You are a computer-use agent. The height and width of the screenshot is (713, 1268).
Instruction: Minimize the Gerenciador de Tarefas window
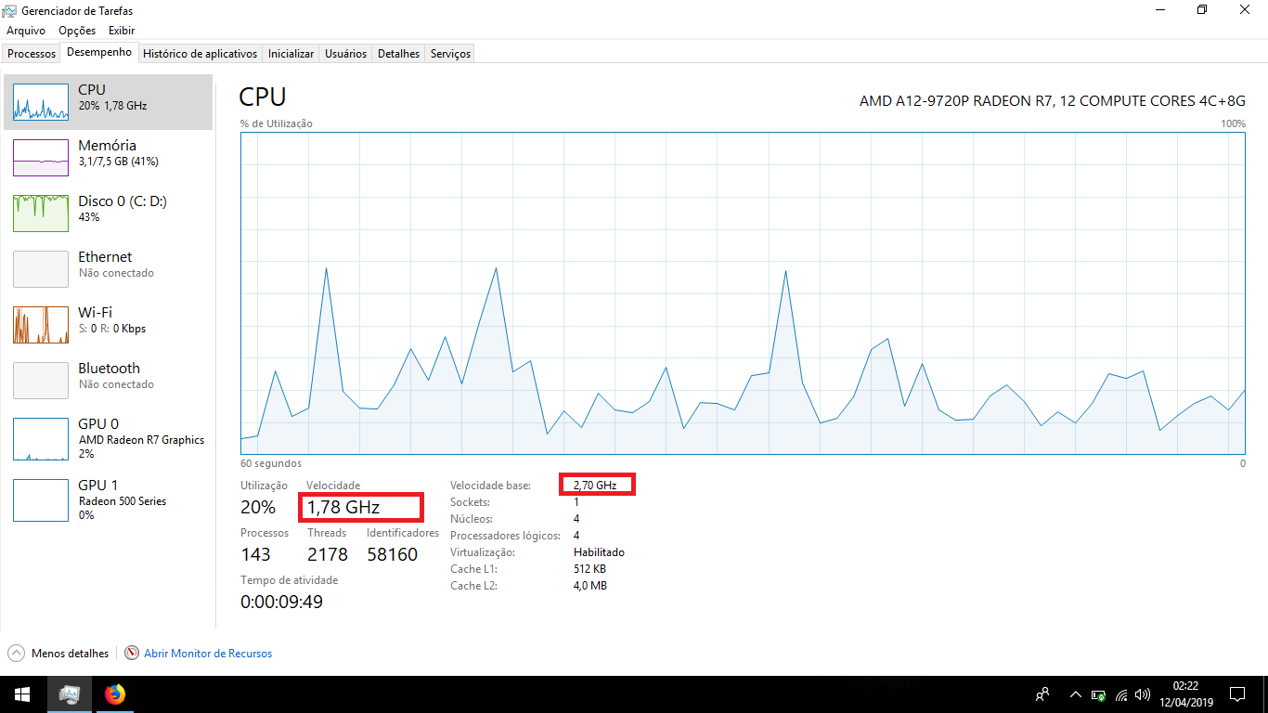pyautogui.click(x=1159, y=10)
